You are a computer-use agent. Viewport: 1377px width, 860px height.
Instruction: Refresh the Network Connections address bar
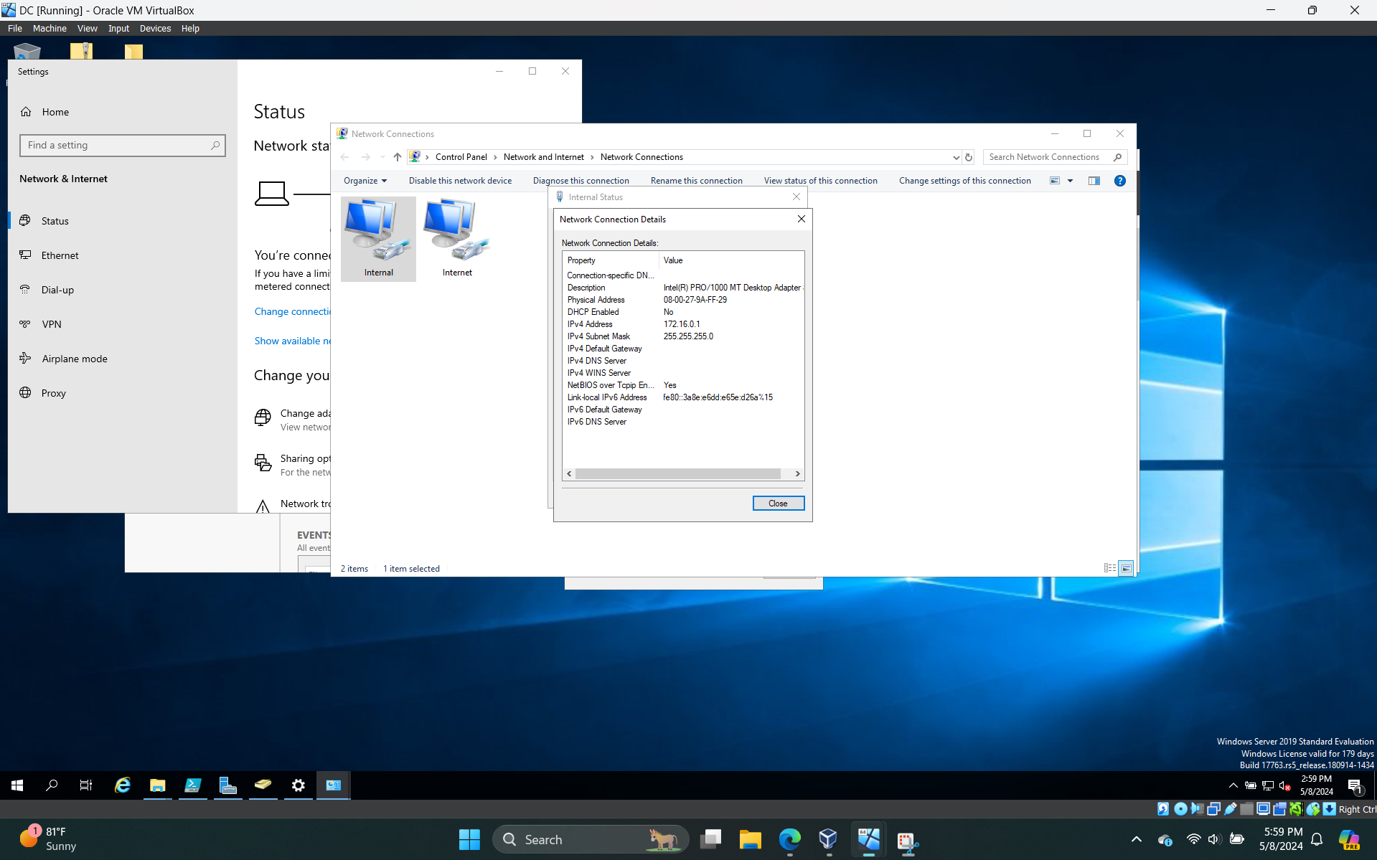point(969,157)
